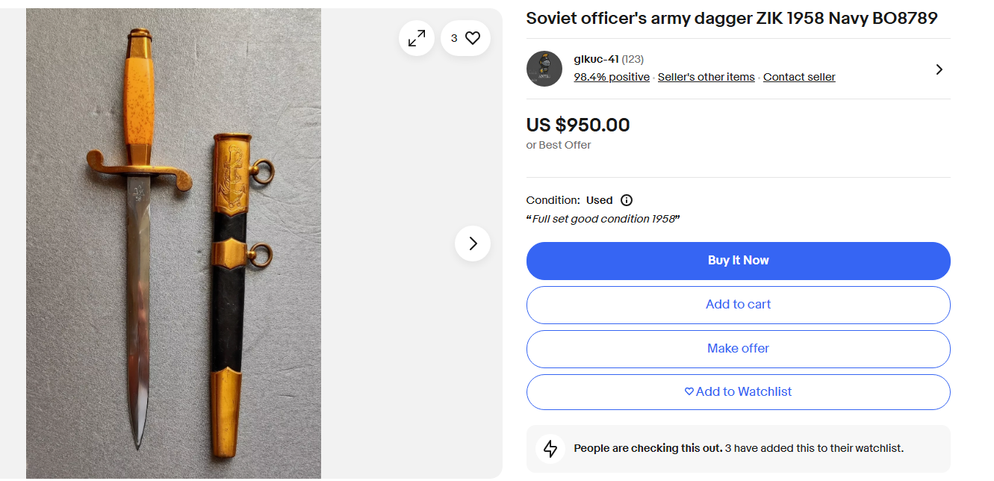Add this item to Watchlist
Viewport: 994px width, 481px height.
pos(738,392)
